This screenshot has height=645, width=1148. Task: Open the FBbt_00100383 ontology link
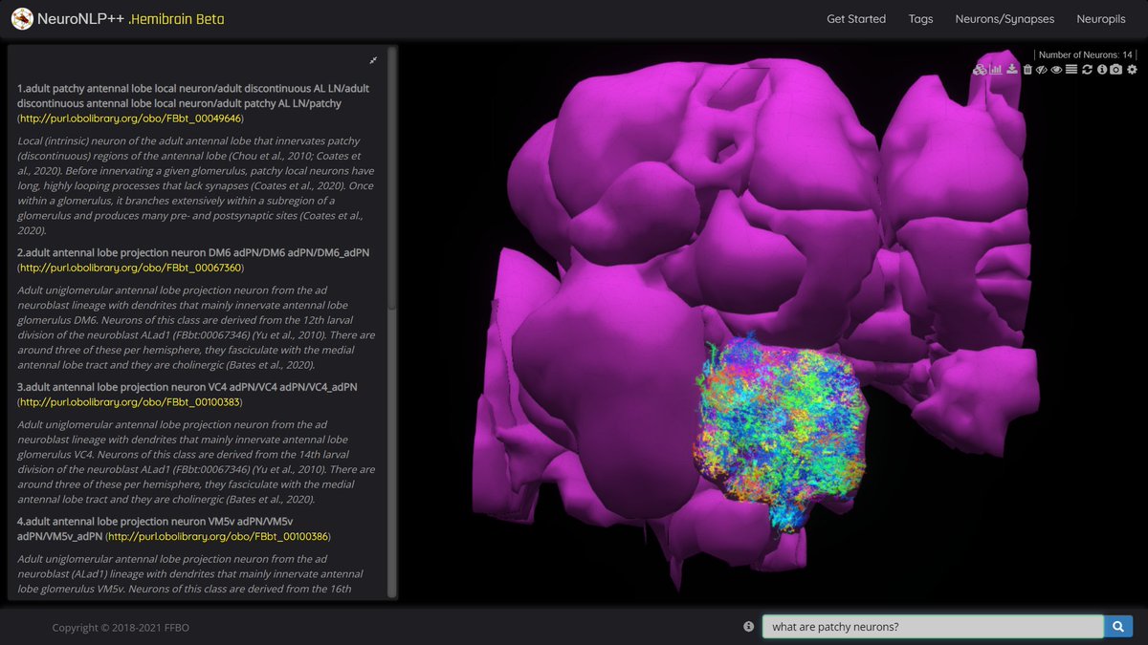click(x=130, y=401)
